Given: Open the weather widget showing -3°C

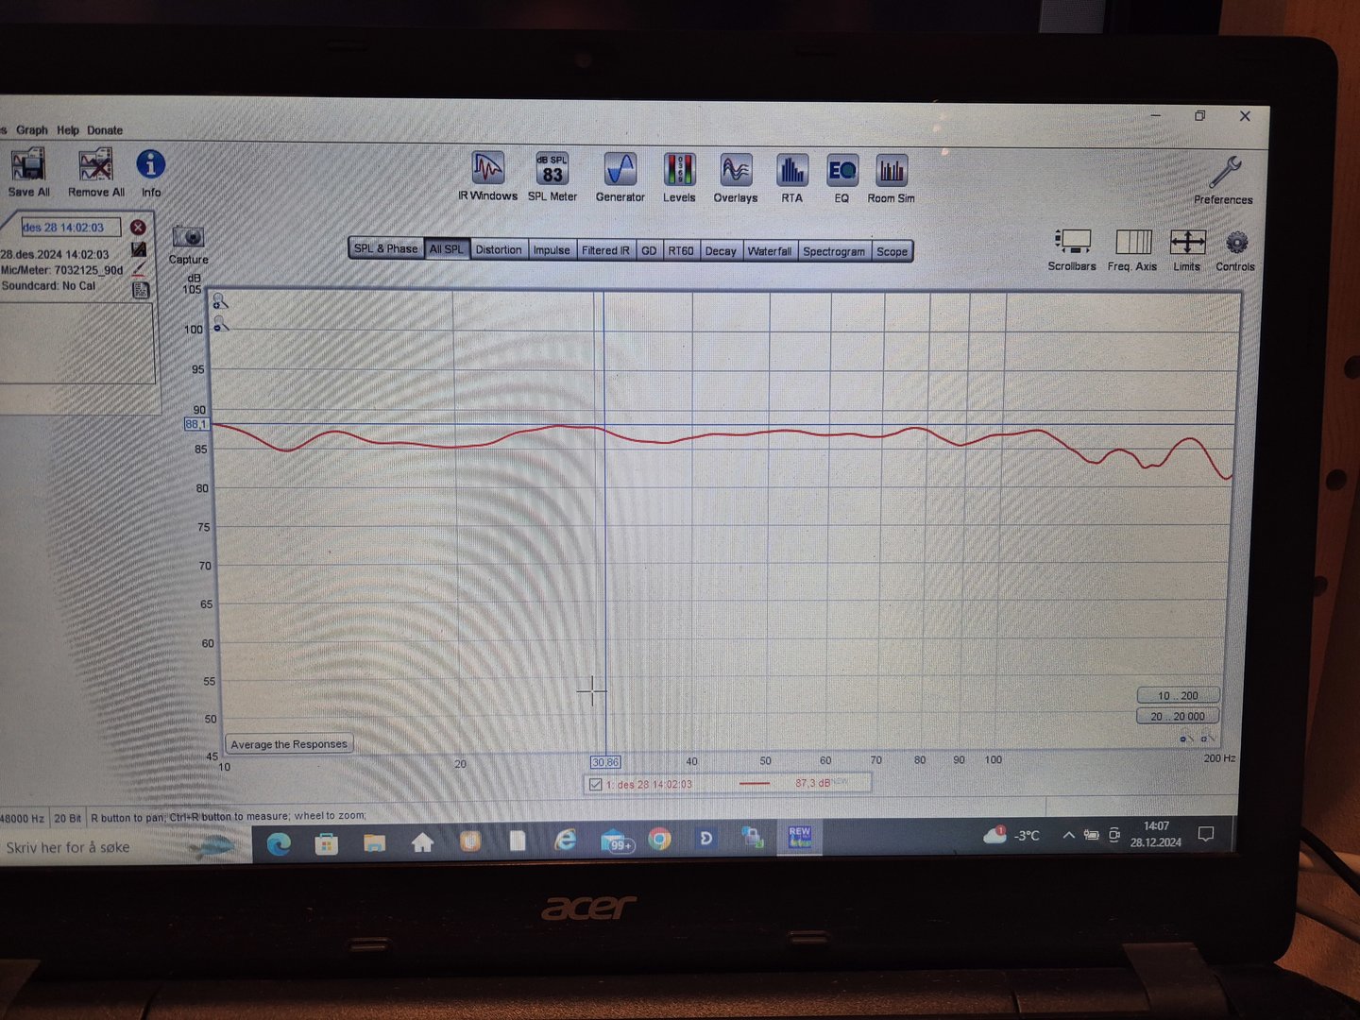Looking at the screenshot, I should tap(1011, 835).
